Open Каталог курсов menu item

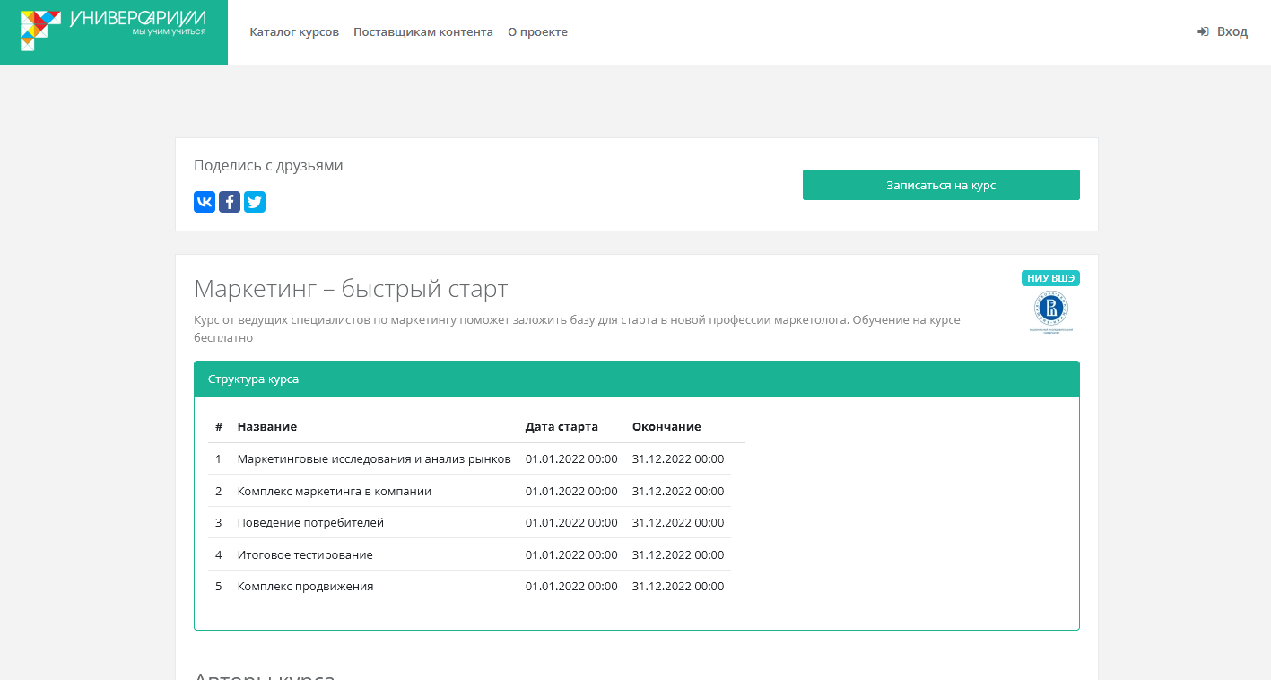(294, 31)
